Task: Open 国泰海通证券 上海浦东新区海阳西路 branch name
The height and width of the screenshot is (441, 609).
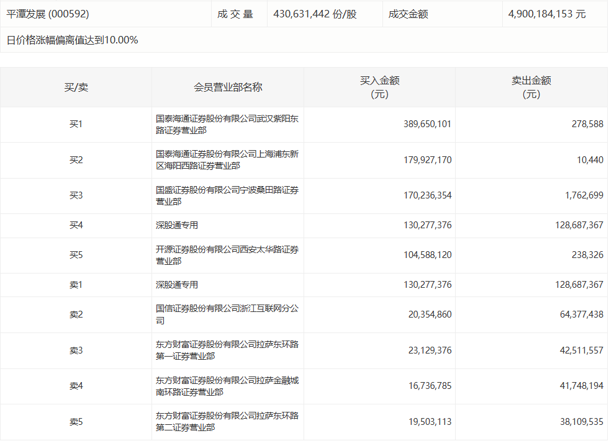Action: (227, 160)
